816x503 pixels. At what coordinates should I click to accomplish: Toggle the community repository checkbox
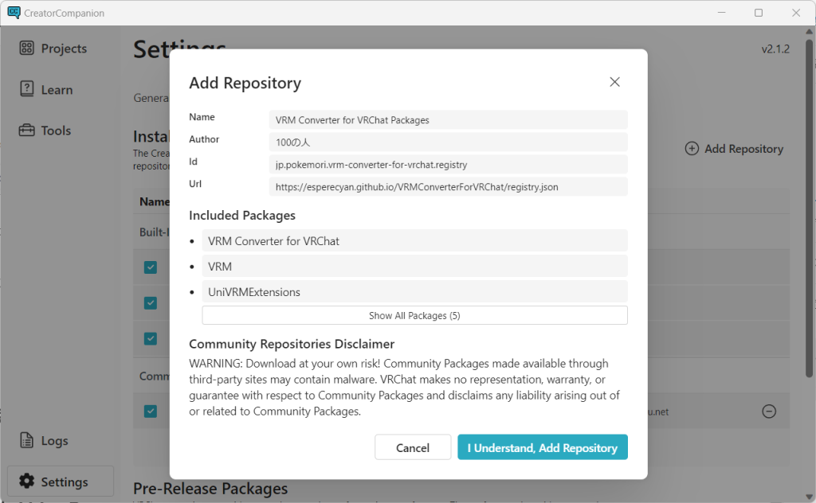(x=151, y=411)
